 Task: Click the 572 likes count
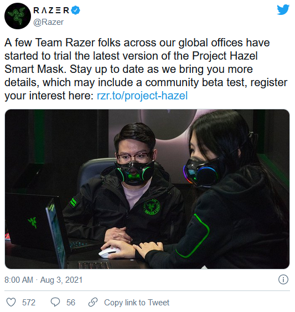(29, 303)
